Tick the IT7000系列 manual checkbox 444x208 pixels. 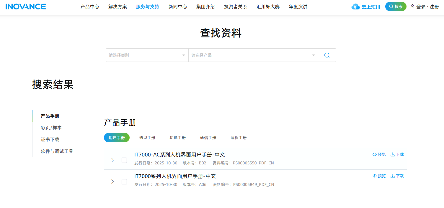coord(124,181)
